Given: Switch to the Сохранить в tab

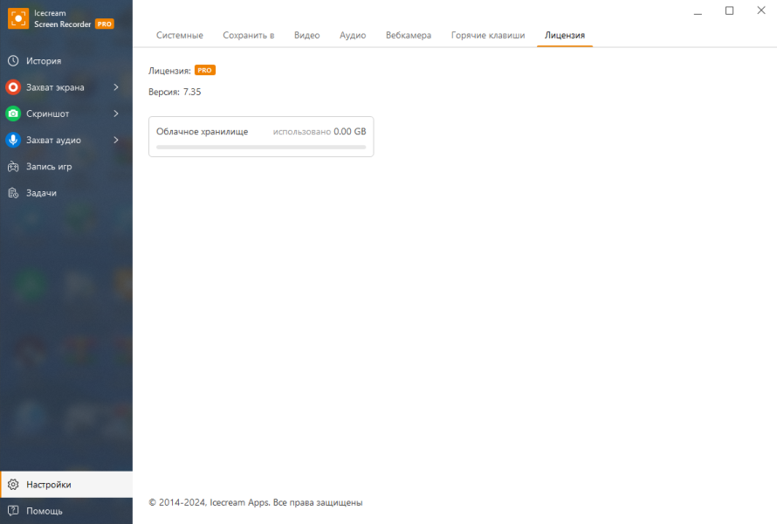Looking at the screenshot, I should [249, 35].
